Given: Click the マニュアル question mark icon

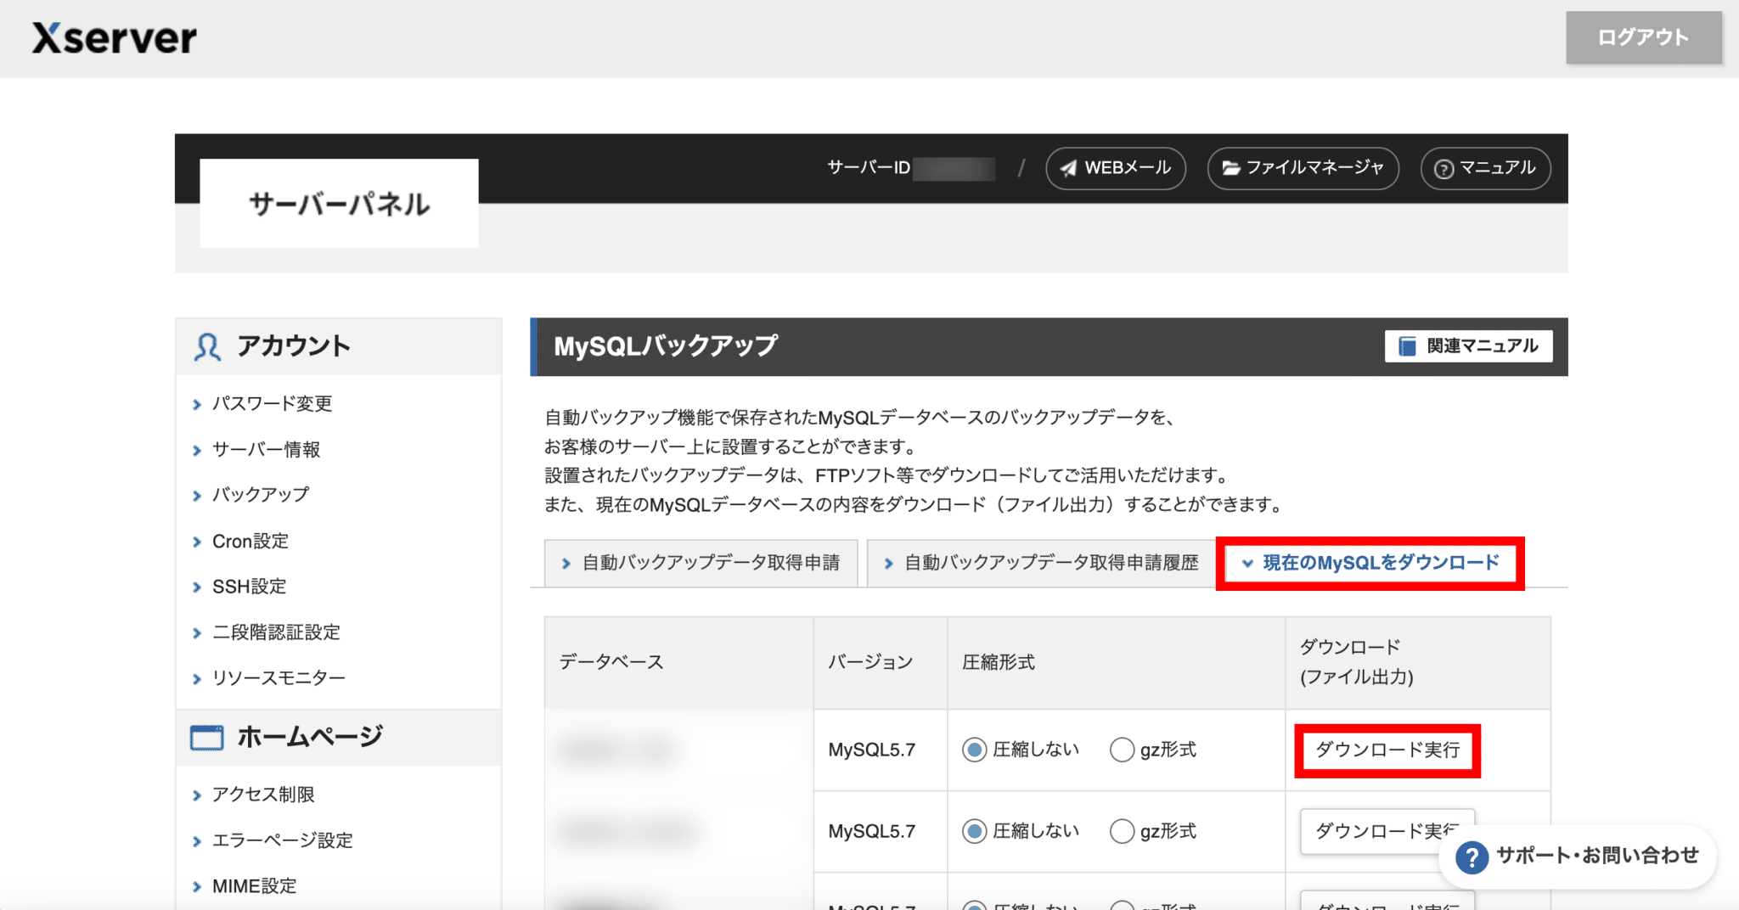Looking at the screenshot, I should point(1444,168).
